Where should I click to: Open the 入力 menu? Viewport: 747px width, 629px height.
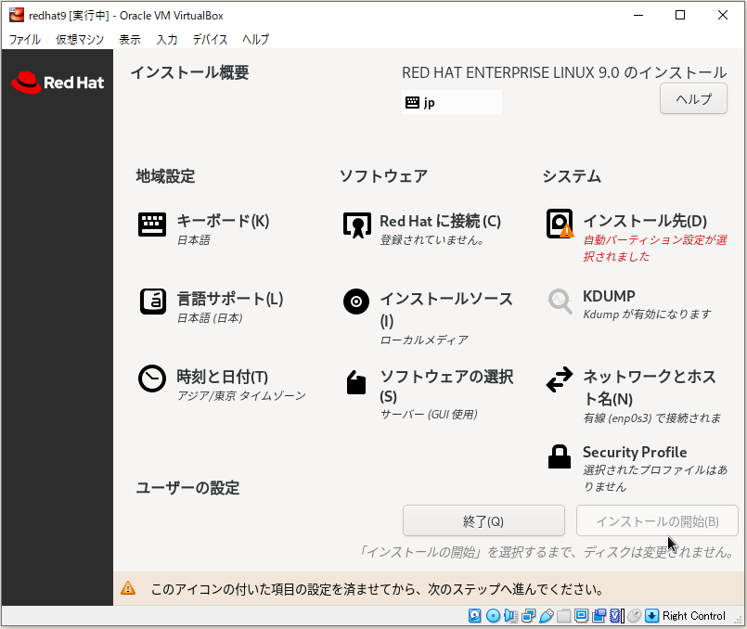167,39
